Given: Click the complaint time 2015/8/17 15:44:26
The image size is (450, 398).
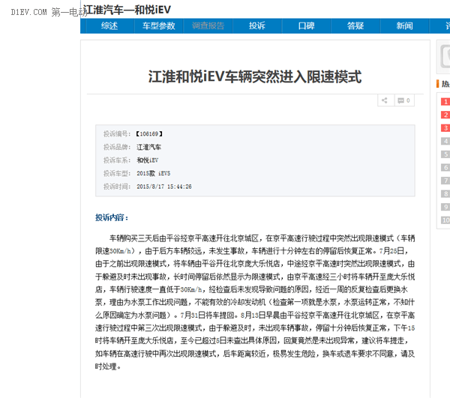Looking at the screenshot, I should click(164, 187).
